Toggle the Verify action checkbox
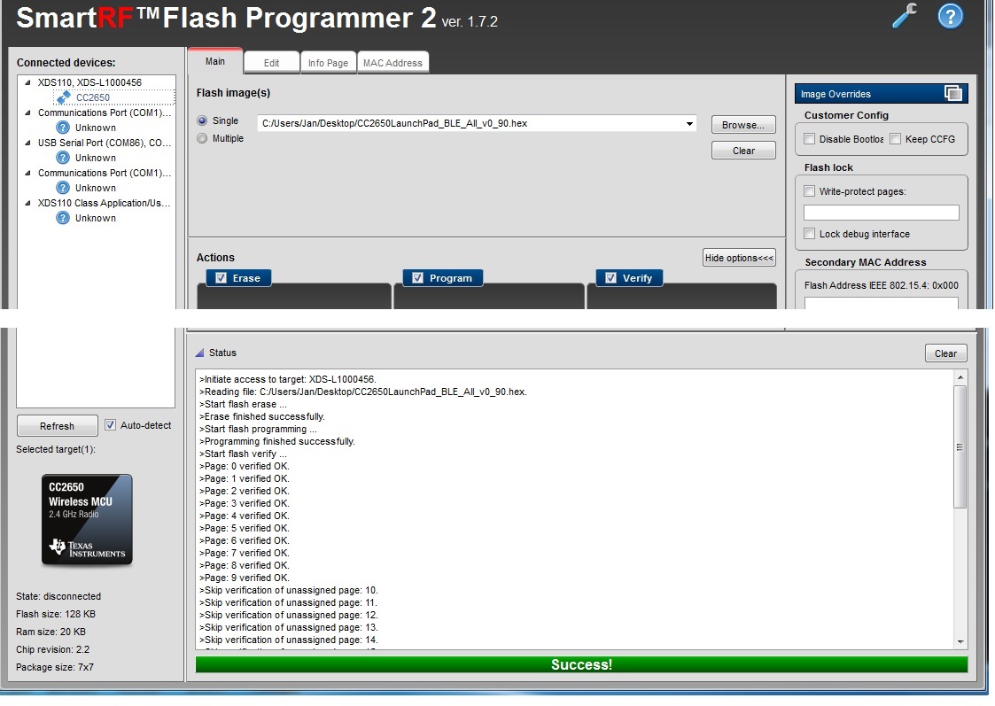This screenshot has height=706, width=995. click(x=610, y=278)
